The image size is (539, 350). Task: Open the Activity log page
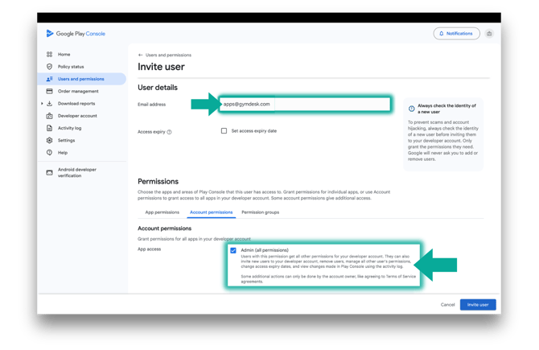pyautogui.click(x=69, y=127)
